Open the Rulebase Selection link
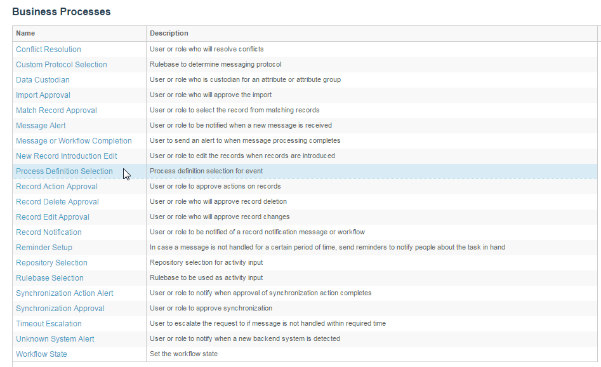601x367 pixels. 50,278
